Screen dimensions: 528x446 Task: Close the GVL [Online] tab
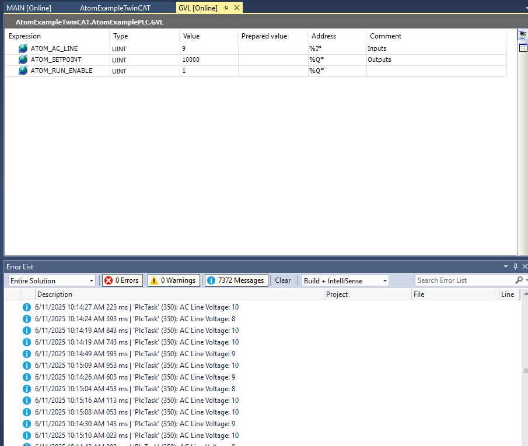click(236, 8)
